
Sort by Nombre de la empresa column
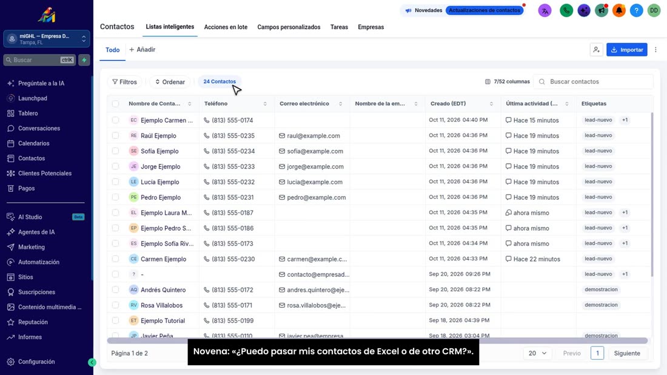(x=415, y=104)
